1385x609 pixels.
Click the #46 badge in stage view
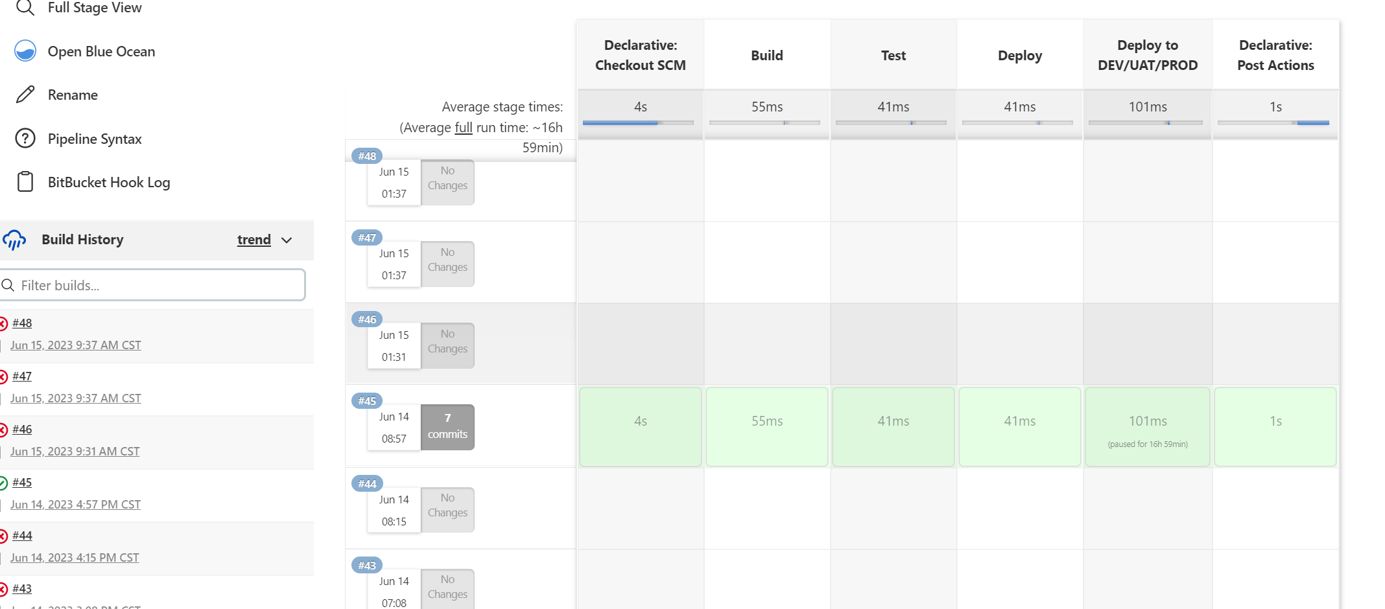tap(367, 319)
